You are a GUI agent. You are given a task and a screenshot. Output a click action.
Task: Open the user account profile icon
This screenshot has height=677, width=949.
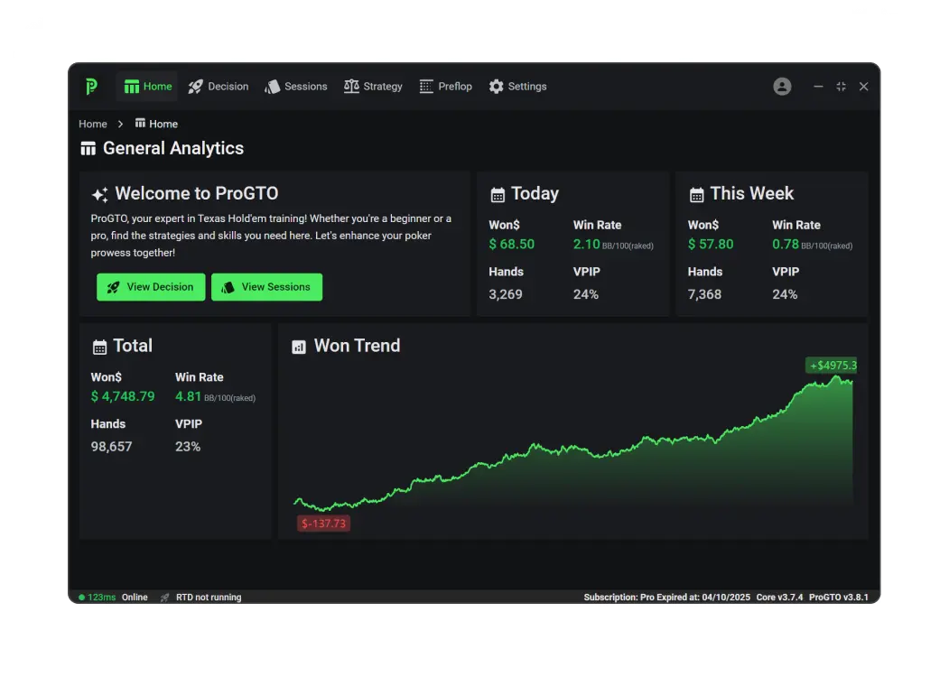[x=782, y=87]
